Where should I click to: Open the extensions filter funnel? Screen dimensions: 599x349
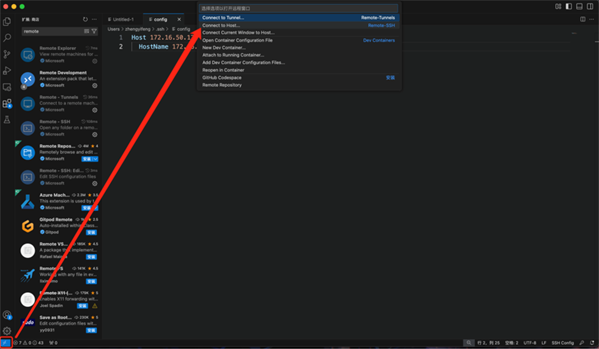(94, 32)
